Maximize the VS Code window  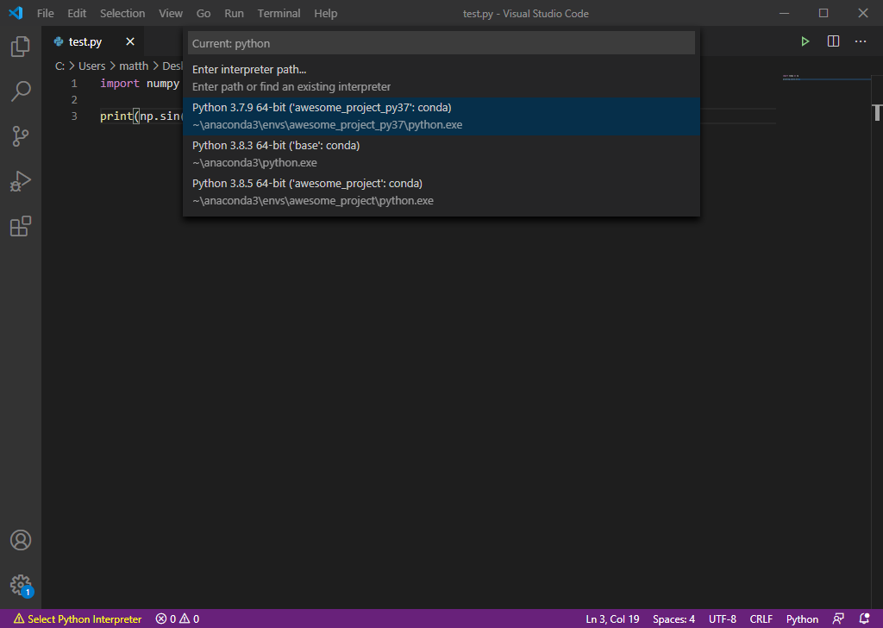coord(824,13)
